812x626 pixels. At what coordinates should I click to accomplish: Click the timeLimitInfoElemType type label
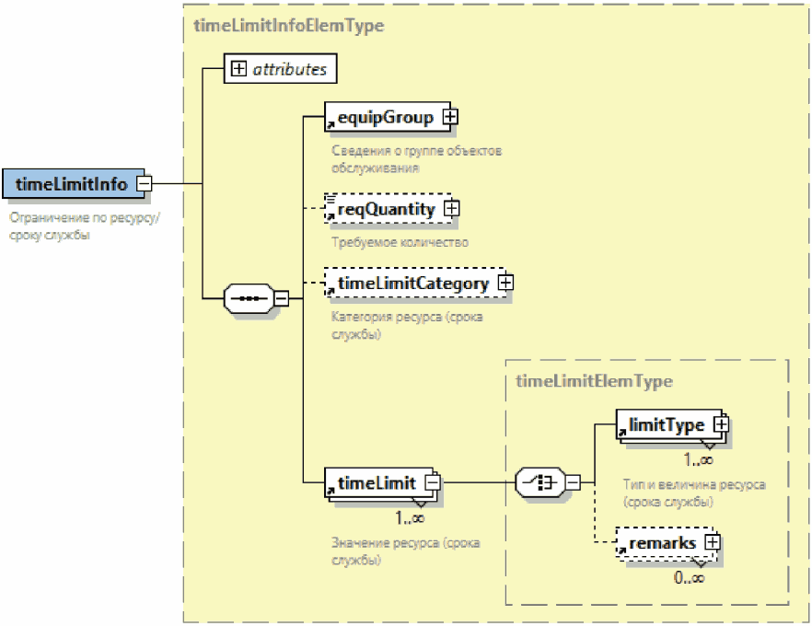click(288, 26)
